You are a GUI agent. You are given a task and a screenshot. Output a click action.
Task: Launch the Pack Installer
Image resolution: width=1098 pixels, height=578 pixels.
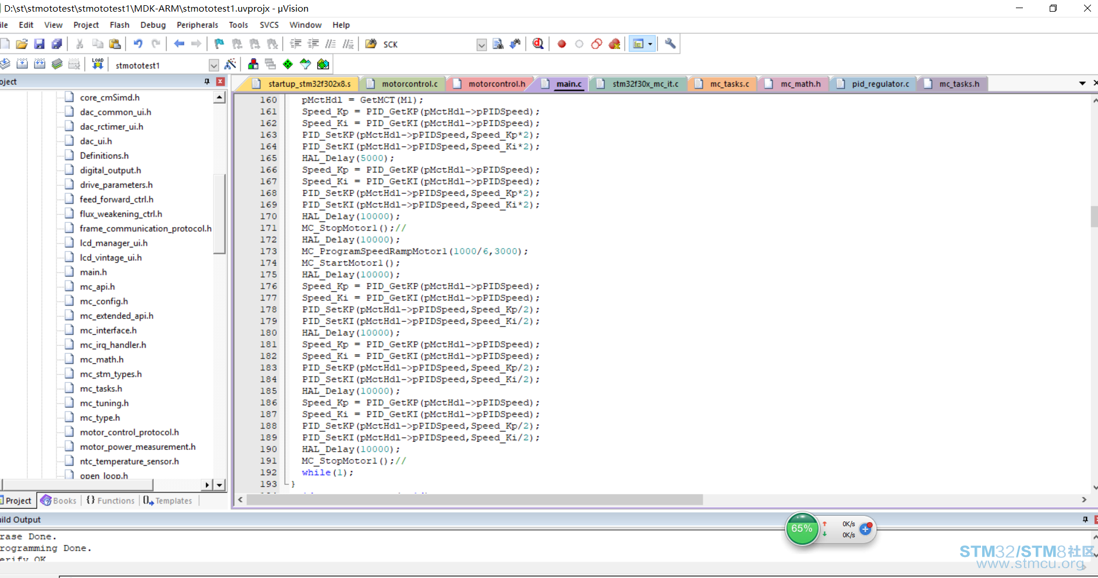coord(323,64)
